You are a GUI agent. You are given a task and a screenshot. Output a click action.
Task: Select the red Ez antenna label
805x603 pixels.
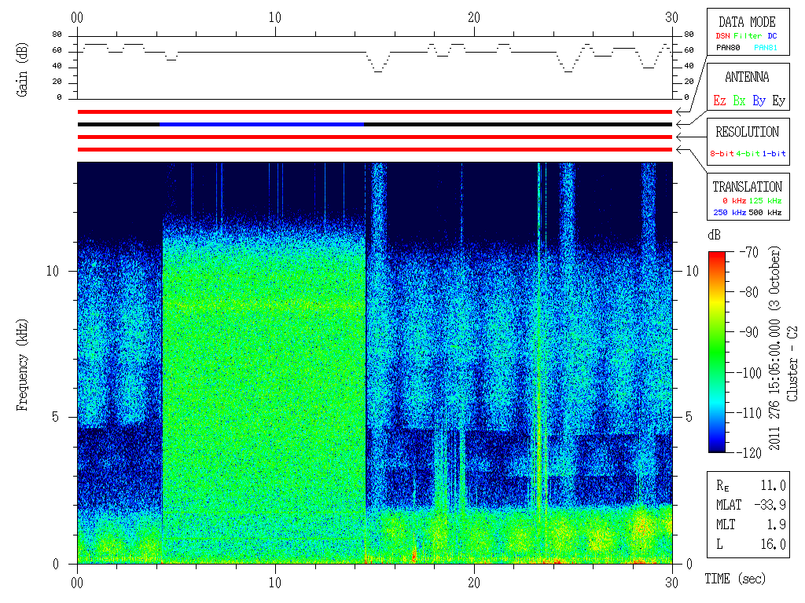[719, 100]
